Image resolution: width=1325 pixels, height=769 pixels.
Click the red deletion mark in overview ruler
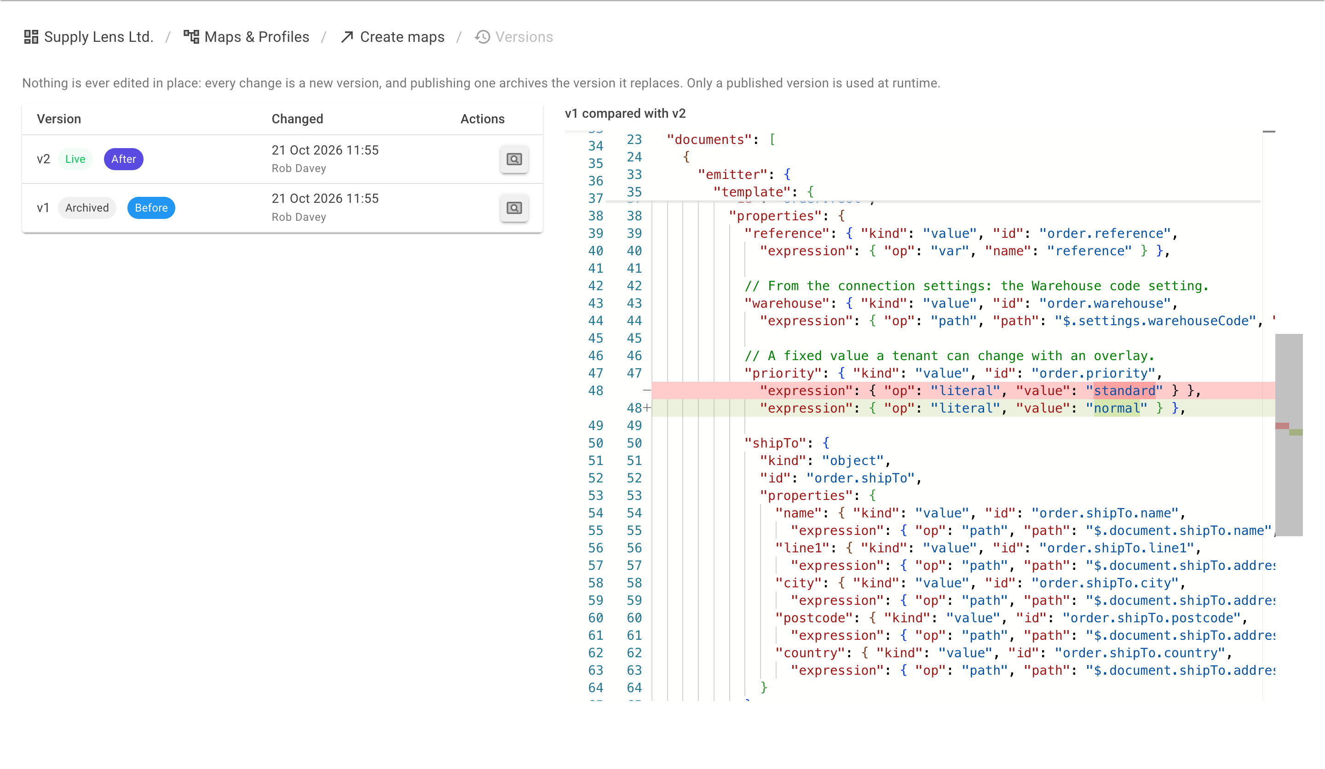pyautogui.click(x=1282, y=426)
